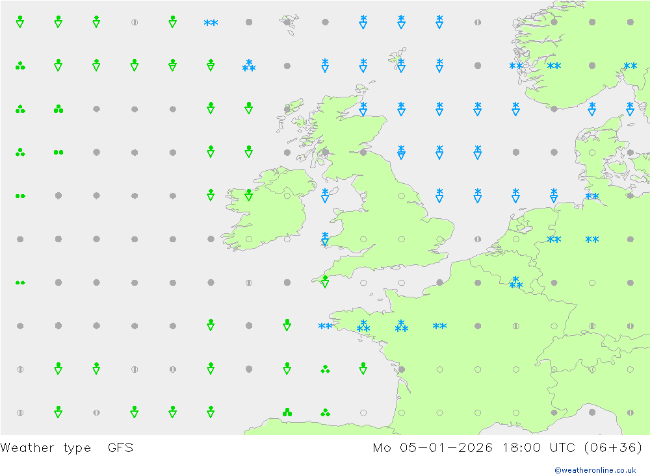The height and width of the screenshot is (476, 650).
Task: Select the snow shower symbol over west Wales
Action: tap(326, 238)
